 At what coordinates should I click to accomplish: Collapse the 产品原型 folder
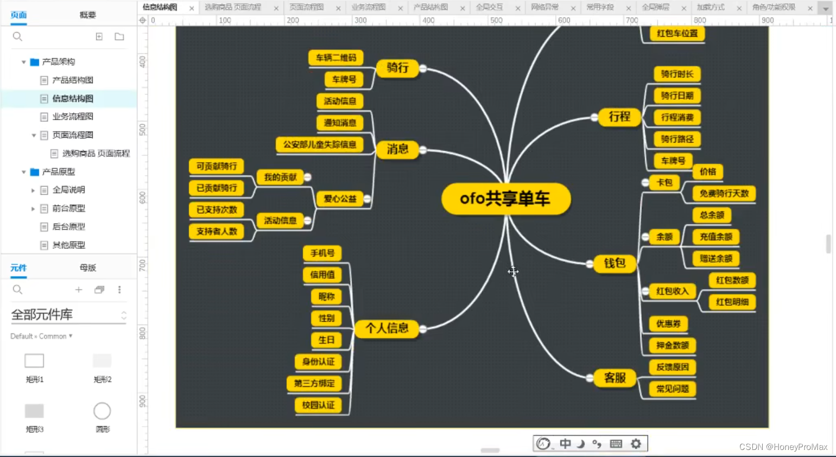tap(24, 172)
